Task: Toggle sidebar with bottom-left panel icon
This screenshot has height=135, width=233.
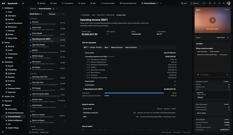Action: [x=3, y=132]
